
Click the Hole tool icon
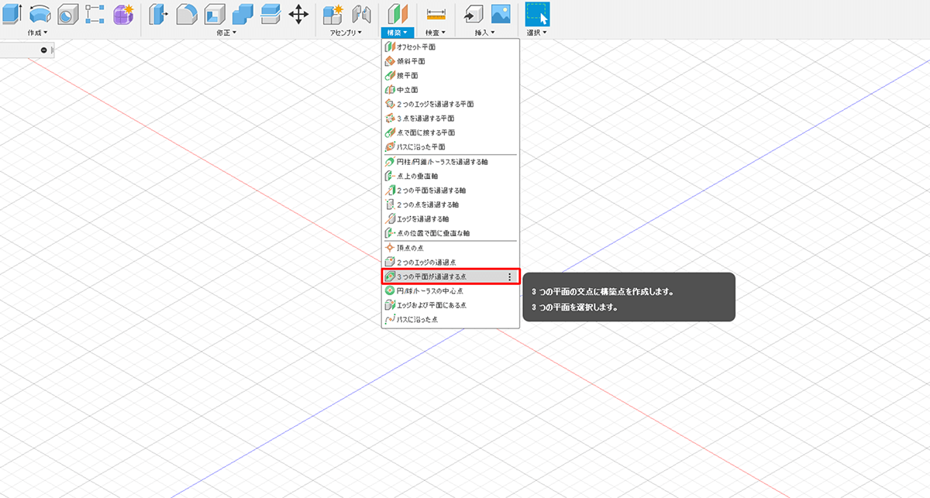pos(68,14)
